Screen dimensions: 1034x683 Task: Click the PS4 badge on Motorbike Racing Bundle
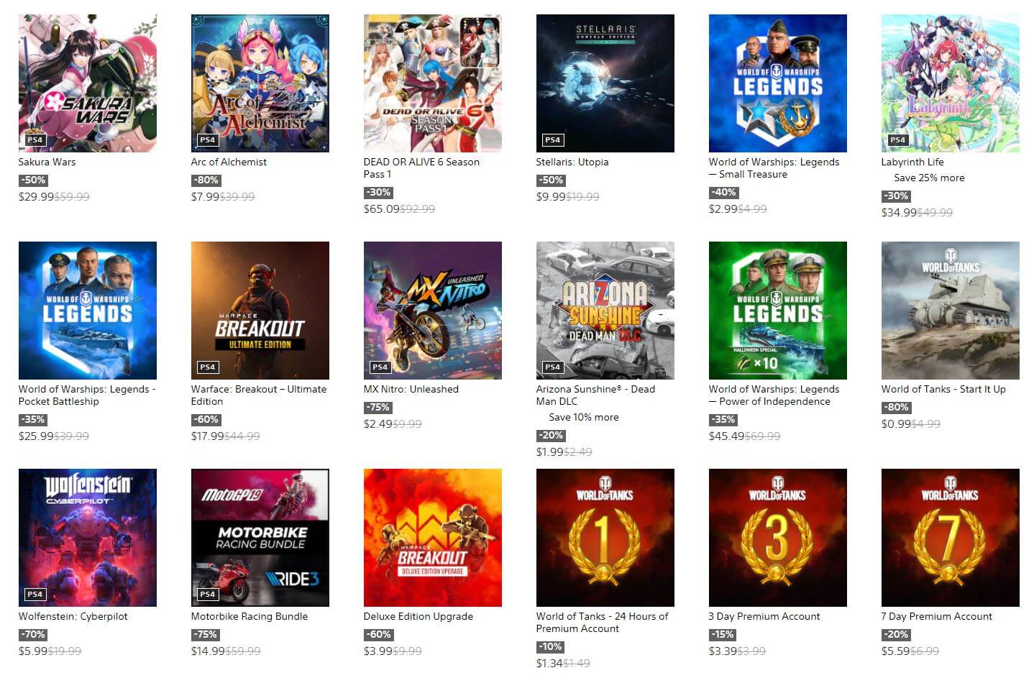(207, 594)
